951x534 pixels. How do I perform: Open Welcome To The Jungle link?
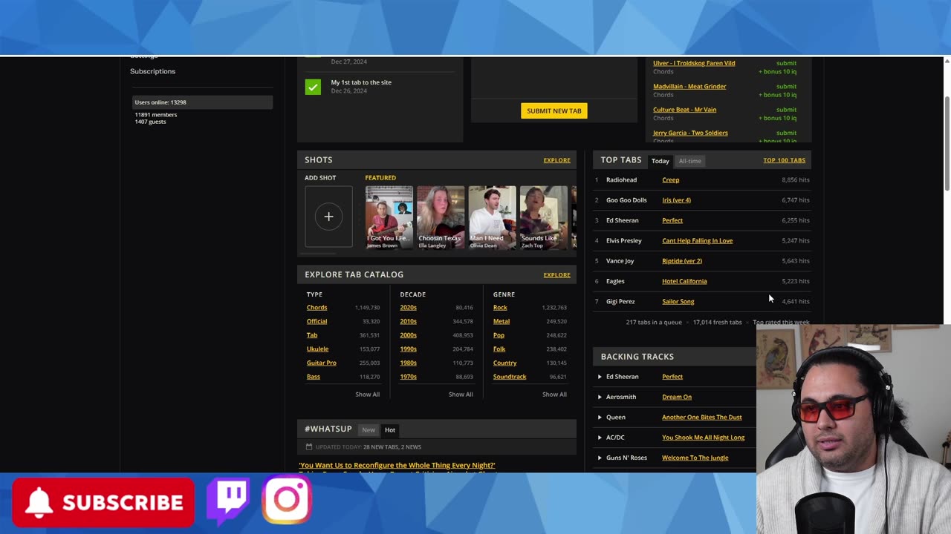(695, 458)
